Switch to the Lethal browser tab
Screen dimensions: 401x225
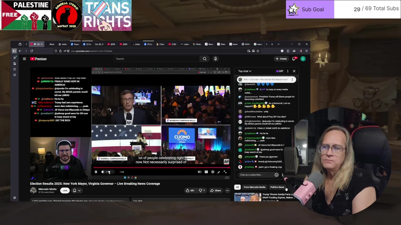click(185, 44)
